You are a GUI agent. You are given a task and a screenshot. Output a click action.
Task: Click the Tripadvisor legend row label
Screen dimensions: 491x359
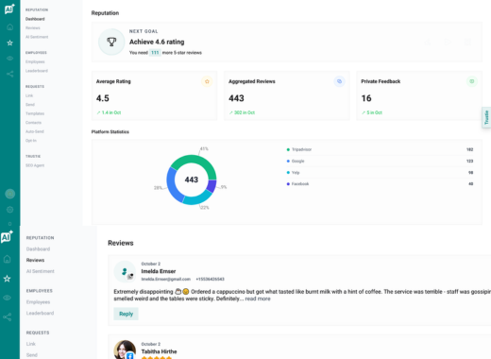[301, 149]
